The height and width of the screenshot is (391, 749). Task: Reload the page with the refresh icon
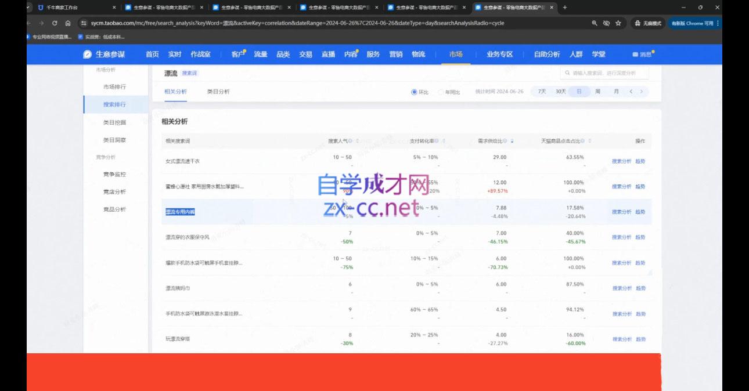pos(55,23)
